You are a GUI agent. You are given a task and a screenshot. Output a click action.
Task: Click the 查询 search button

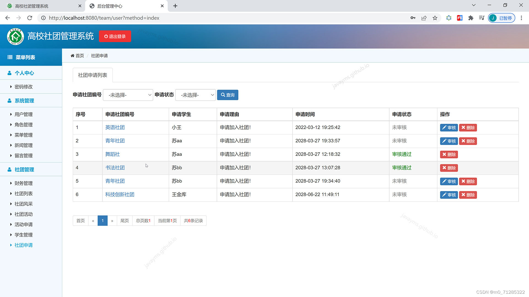click(228, 95)
